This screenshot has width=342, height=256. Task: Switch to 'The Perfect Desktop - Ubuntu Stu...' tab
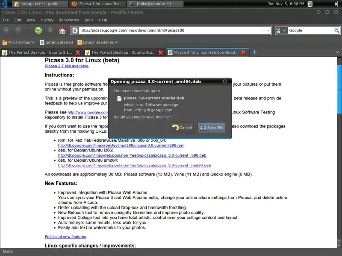click(124, 52)
